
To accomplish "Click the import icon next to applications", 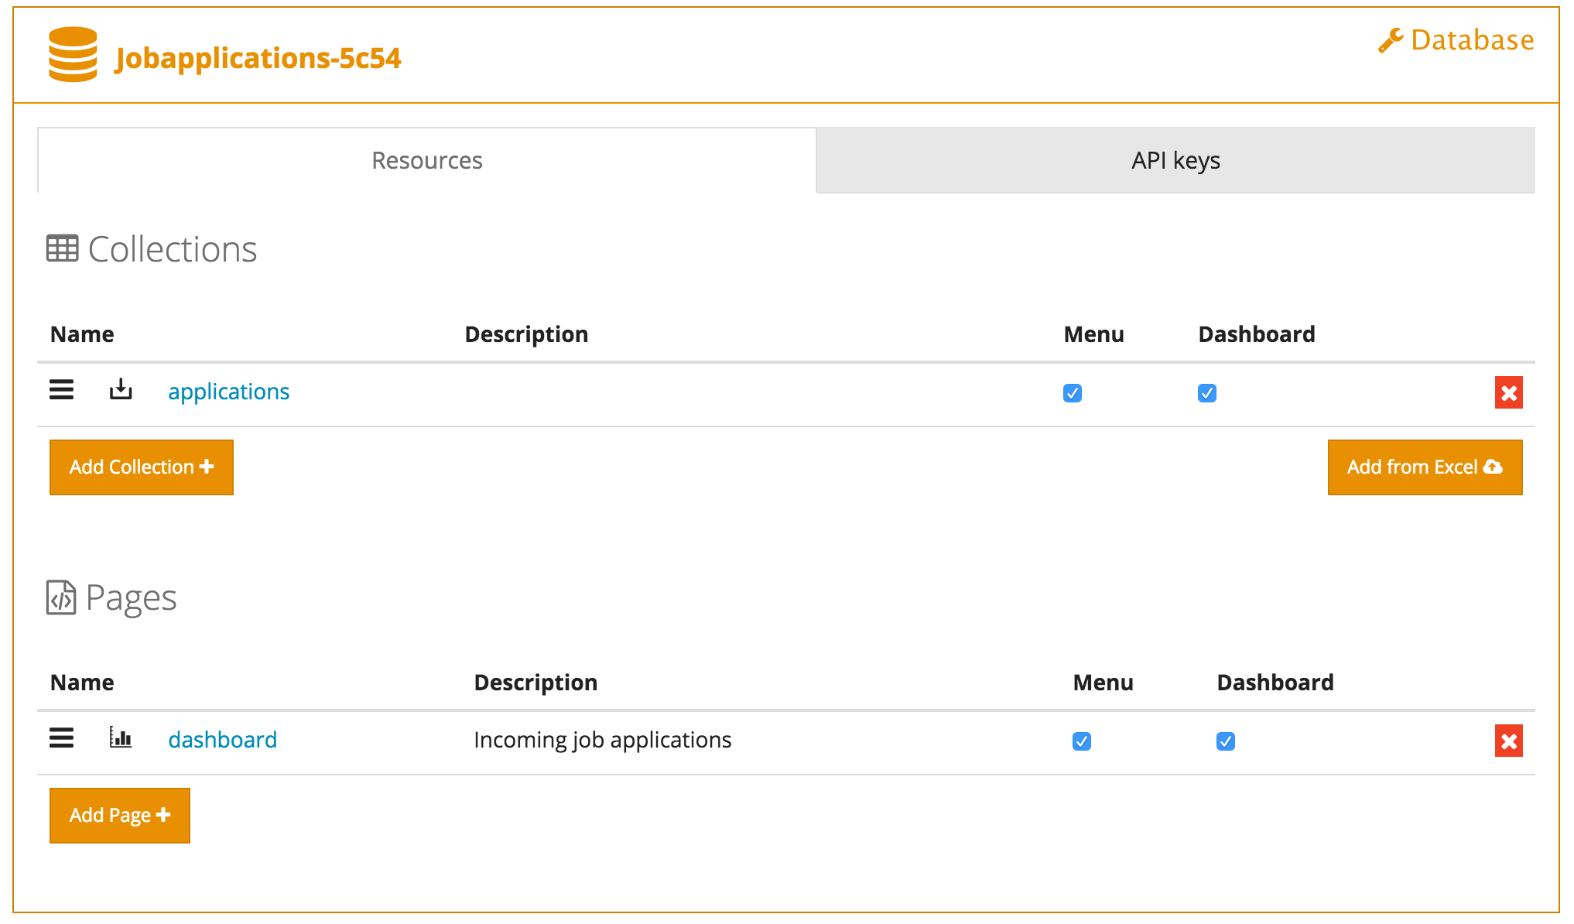I will coord(121,389).
